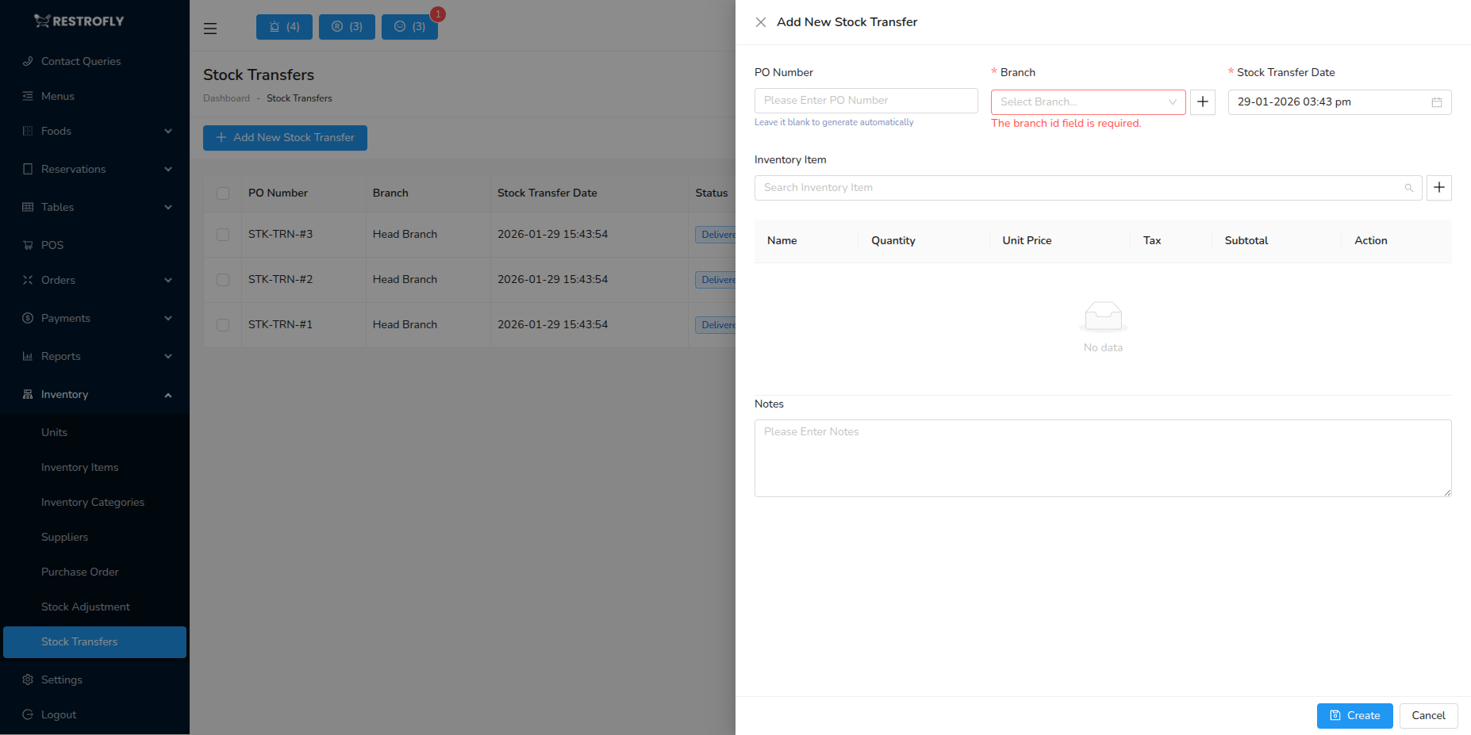The width and height of the screenshot is (1471, 735).
Task: Click inside the PO Number input field
Action: [x=865, y=101]
